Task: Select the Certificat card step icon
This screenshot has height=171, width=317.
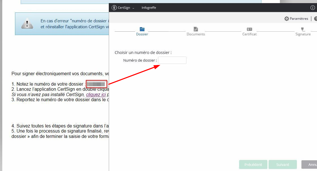Action: (x=249, y=29)
